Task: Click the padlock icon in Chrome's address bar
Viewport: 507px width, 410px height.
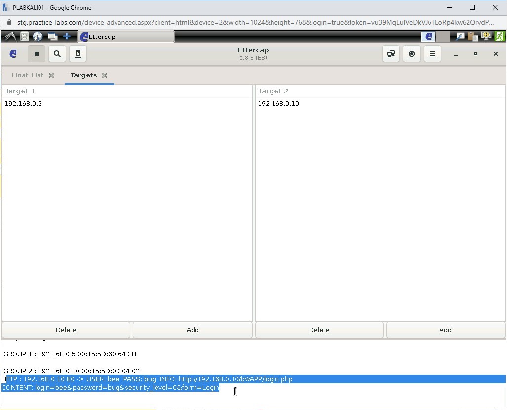Action: point(9,22)
